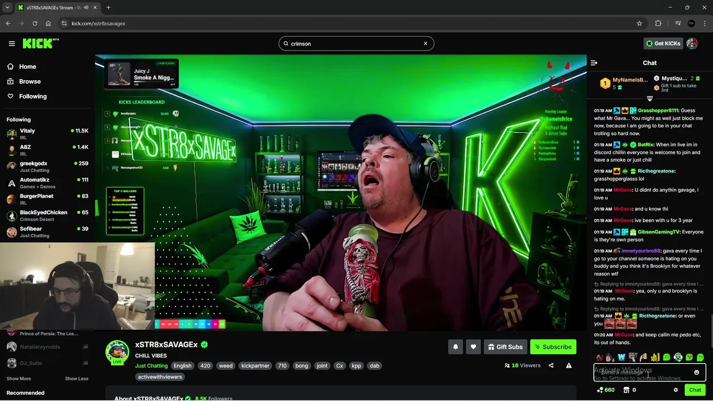This screenshot has width=713, height=401.
Task: Expand the list with Show More
Action: 18,379
